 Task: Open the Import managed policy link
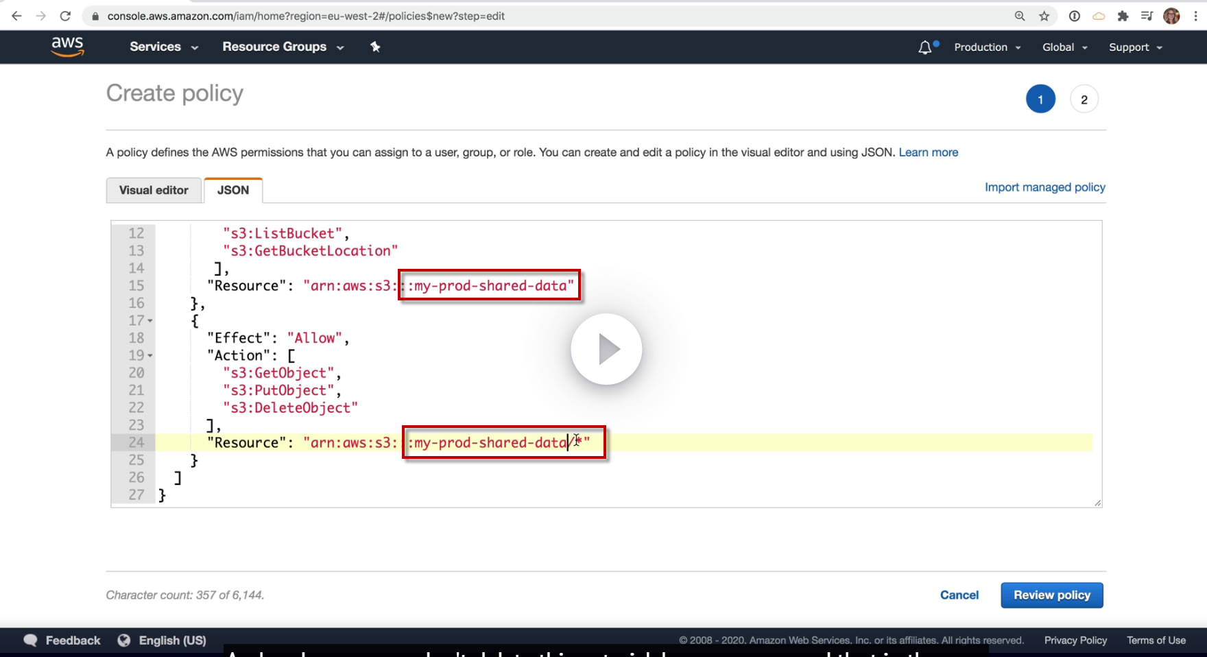pyautogui.click(x=1044, y=187)
